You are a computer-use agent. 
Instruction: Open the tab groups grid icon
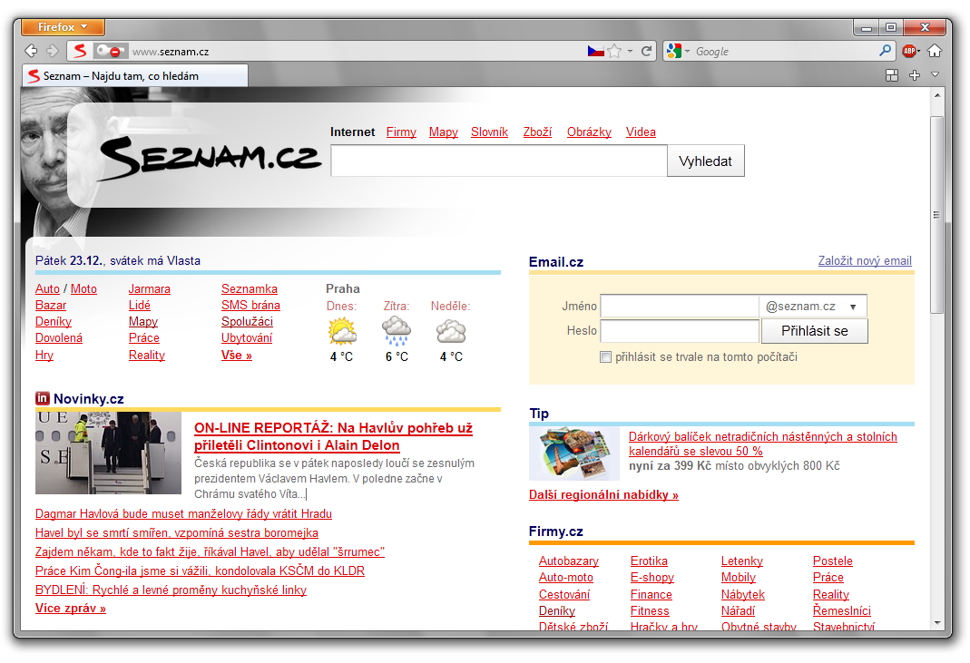click(891, 75)
